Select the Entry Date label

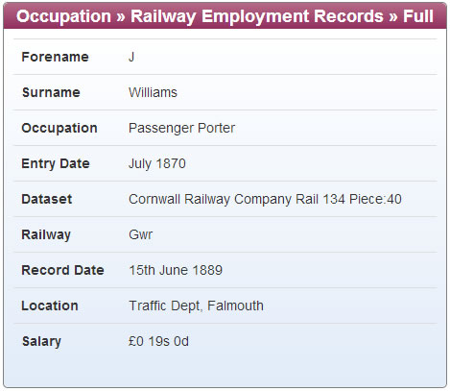click(56, 163)
